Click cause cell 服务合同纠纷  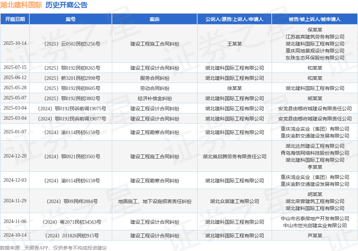click(155, 78)
